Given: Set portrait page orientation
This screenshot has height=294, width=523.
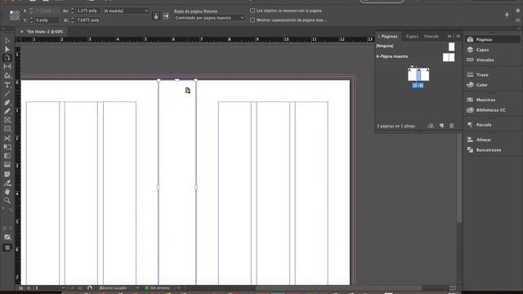Looking at the screenshot, I should coord(156,16).
